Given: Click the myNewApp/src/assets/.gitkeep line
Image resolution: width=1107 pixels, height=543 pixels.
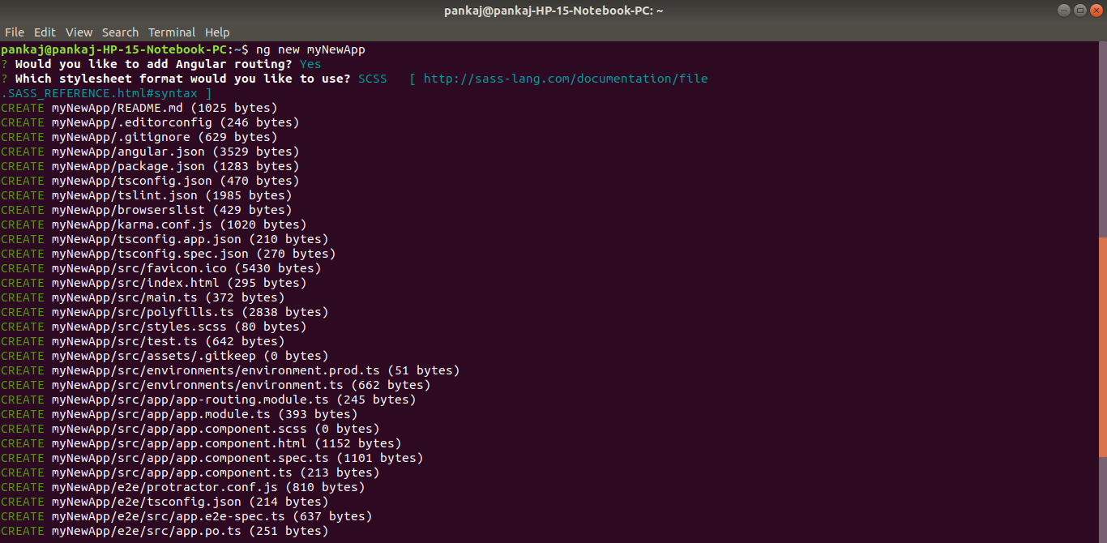Looking at the screenshot, I should tap(165, 356).
